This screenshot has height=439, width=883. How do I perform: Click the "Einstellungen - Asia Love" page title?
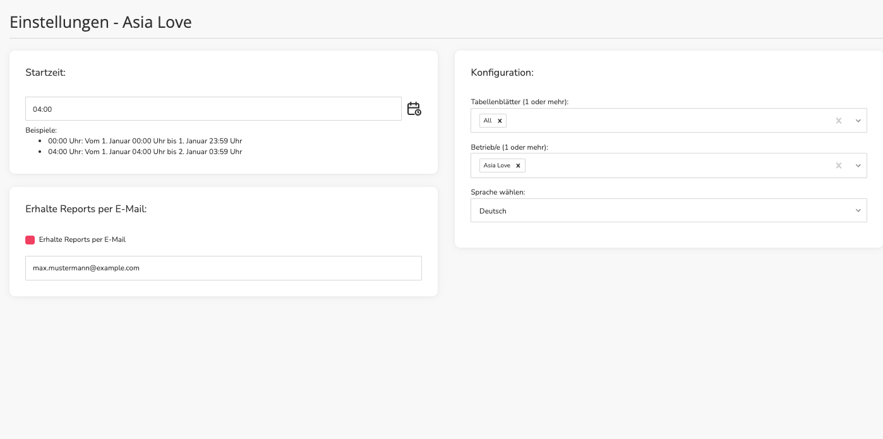click(100, 22)
